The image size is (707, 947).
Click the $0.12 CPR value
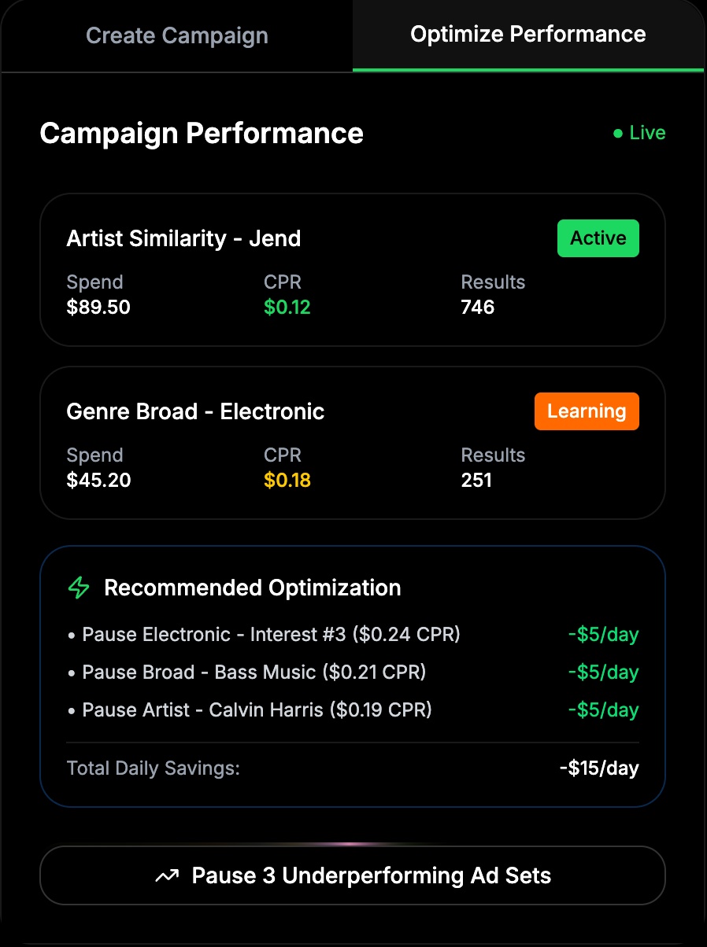click(x=287, y=308)
